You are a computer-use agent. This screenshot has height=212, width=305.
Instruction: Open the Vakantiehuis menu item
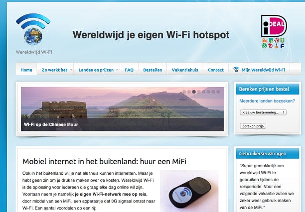pyautogui.click(x=185, y=70)
